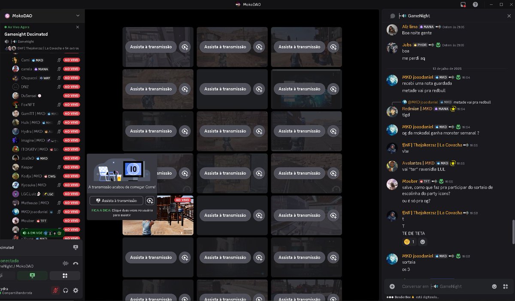Click the Mouber username in chat messages

point(410,181)
